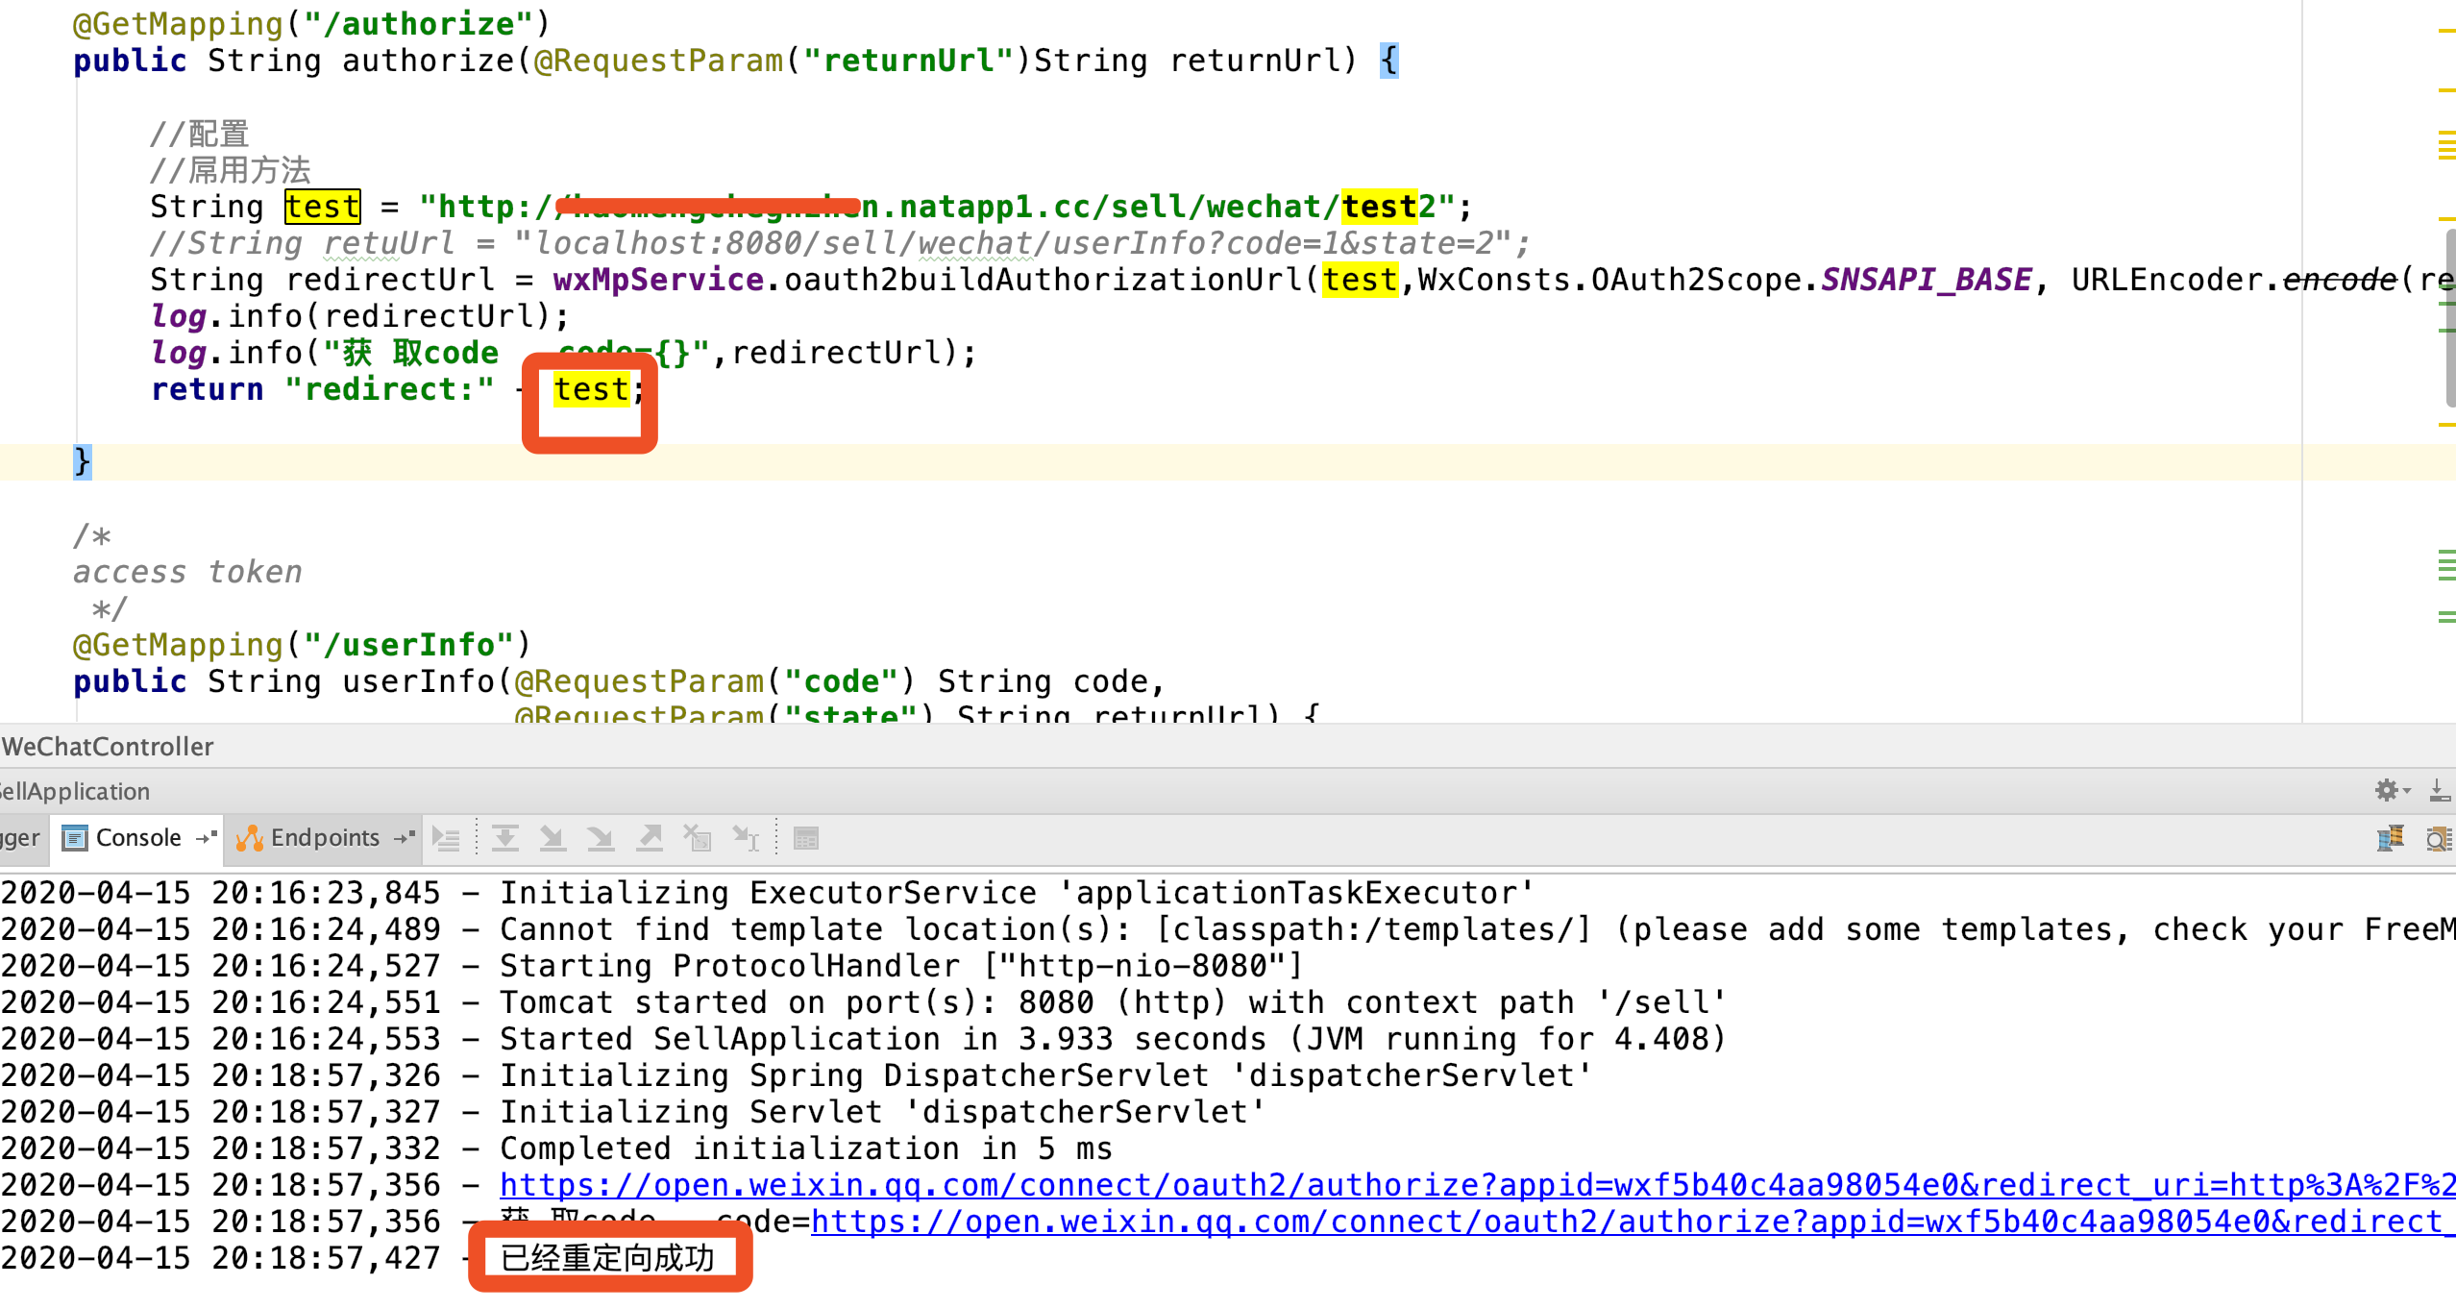The height and width of the screenshot is (1309, 2456).
Task: Click the '//配置' comment line
Action: [x=199, y=134]
